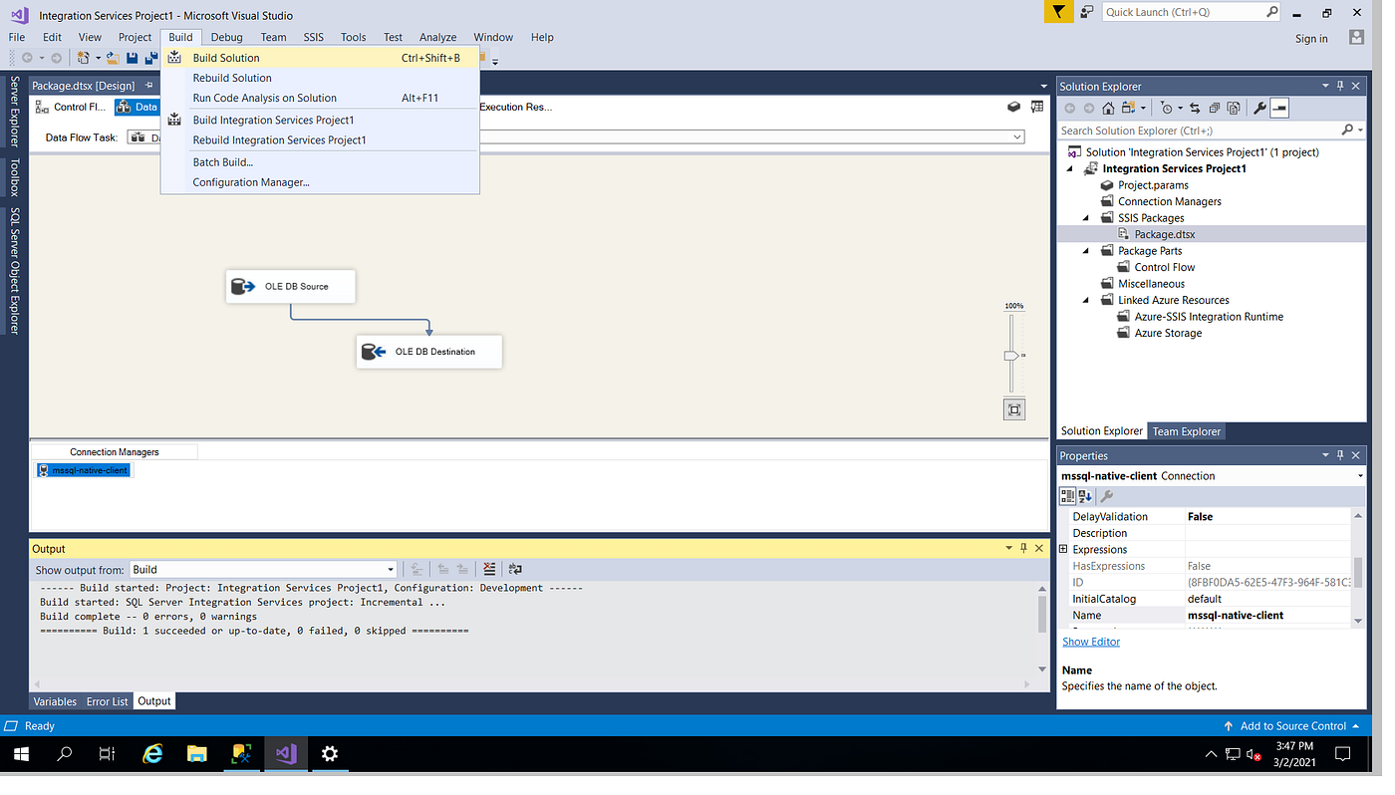Open the Data Flow Task dropdown arrow

click(1016, 136)
